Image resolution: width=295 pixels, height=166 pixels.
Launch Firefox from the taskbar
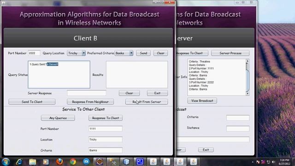tap(59, 161)
